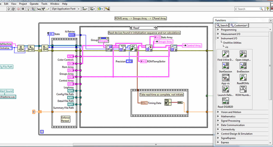Select the ReadROMs VI icon
Image resolution: width=273 pixels, height=147 pixels.
pyautogui.click(x=243, y=77)
